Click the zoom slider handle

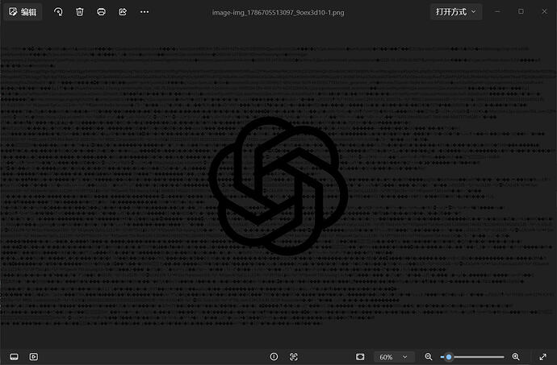click(x=449, y=357)
